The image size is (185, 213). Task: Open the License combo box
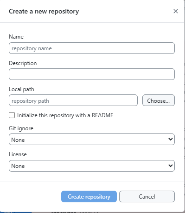(92, 166)
